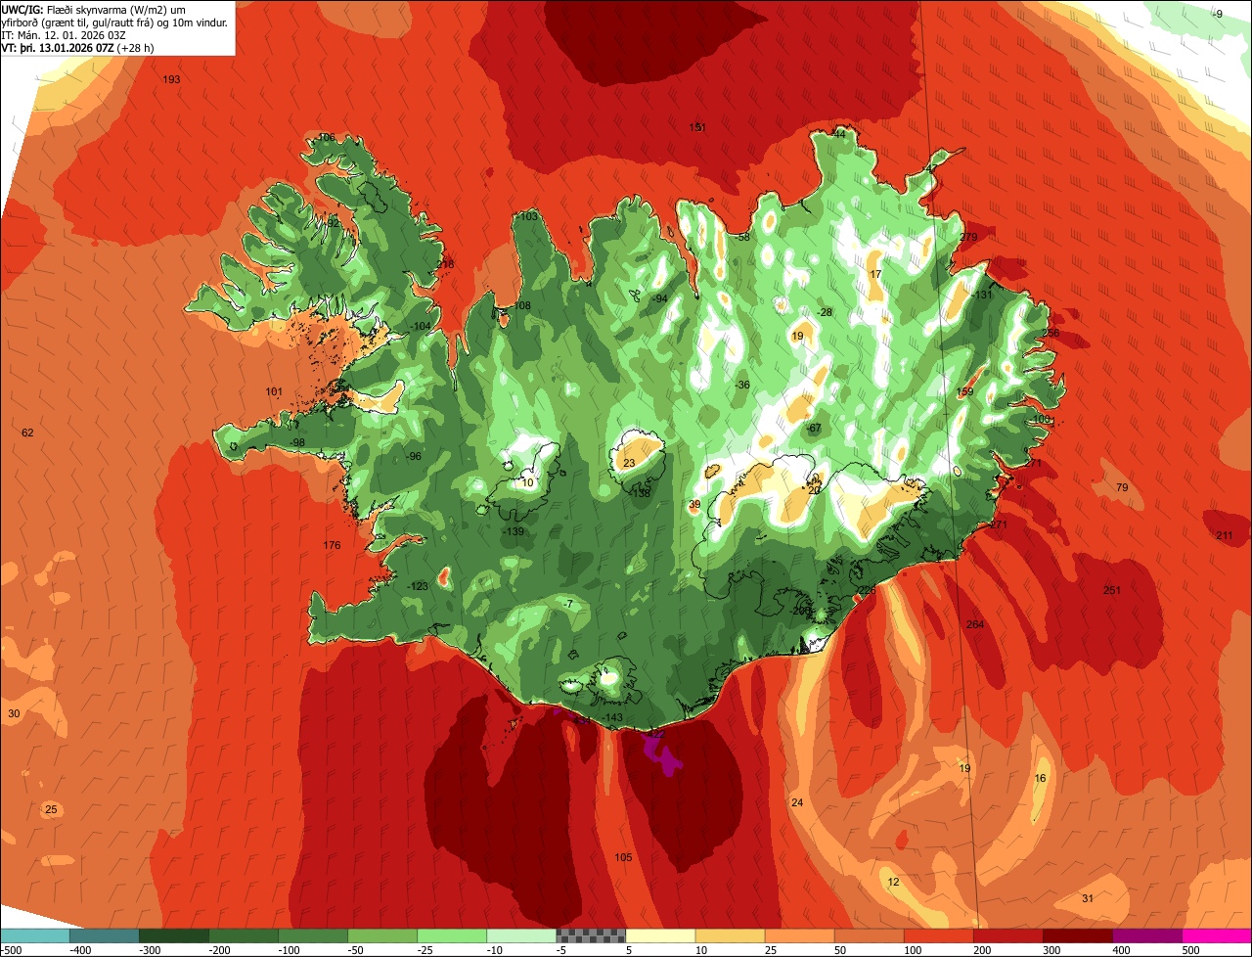Click the map value 101

(x=274, y=391)
